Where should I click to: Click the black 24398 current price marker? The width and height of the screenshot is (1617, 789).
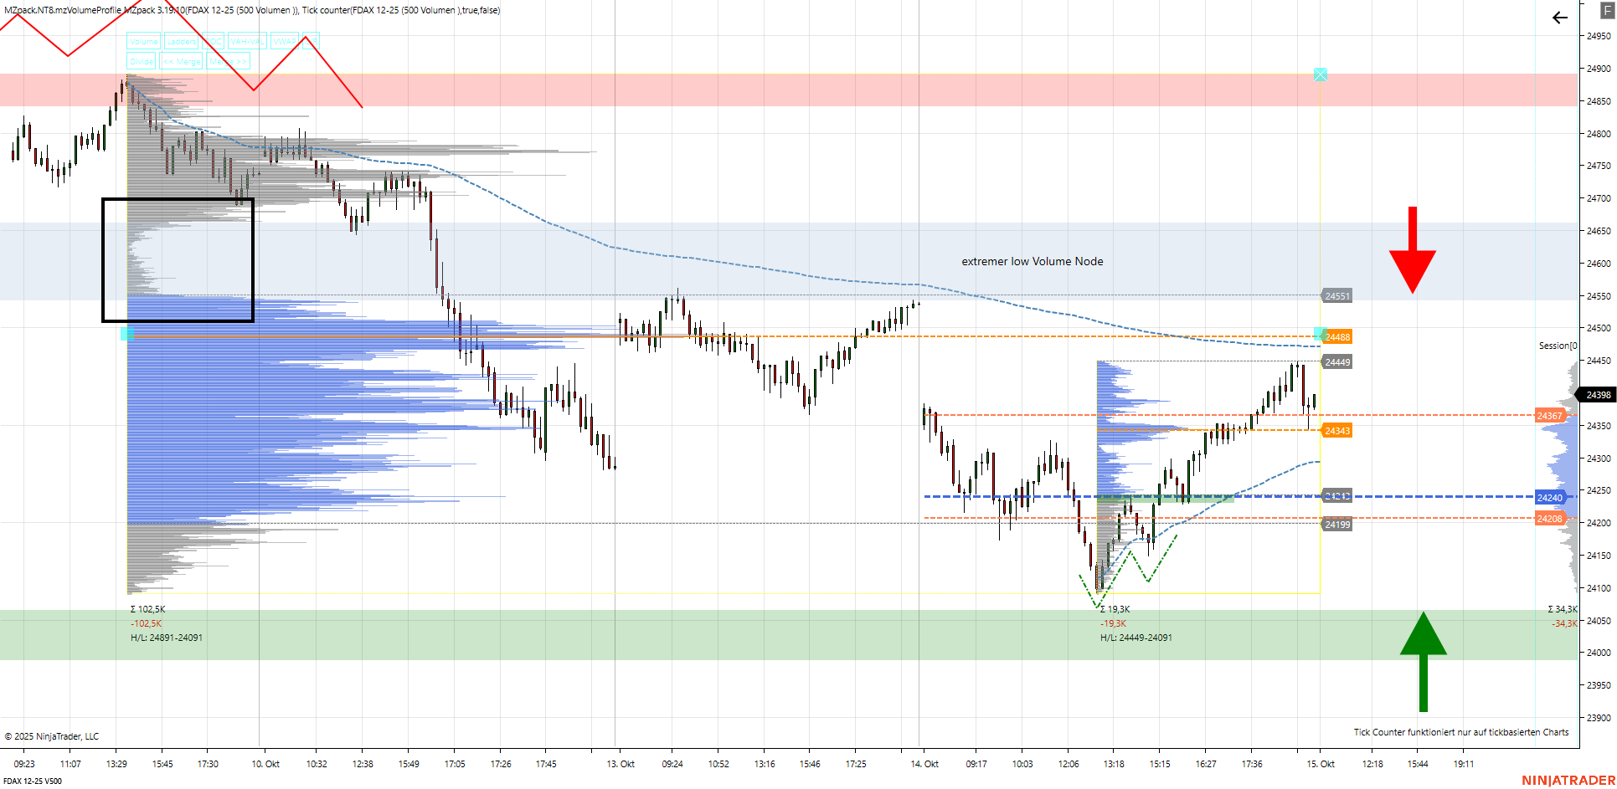tap(1598, 395)
